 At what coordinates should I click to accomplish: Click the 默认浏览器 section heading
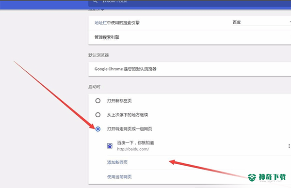coord(98,55)
